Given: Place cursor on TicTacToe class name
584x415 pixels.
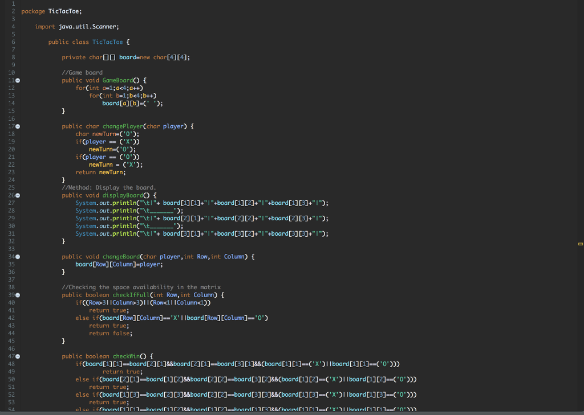Looking at the screenshot, I should tap(107, 42).
